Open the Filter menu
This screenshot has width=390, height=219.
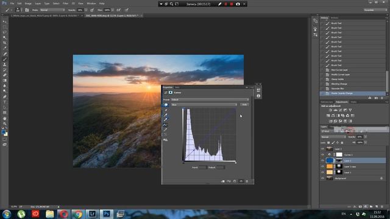tap(65, 4)
